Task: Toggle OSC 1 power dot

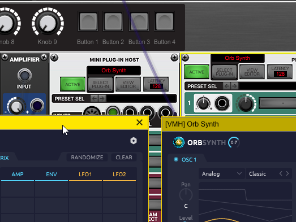Action: coord(176,159)
